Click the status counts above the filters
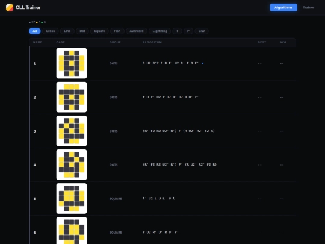325x244 pixels. (37, 22)
